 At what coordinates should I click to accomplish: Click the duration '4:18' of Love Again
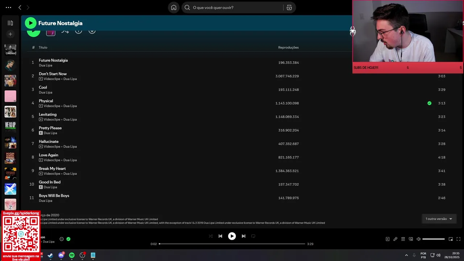(442, 157)
